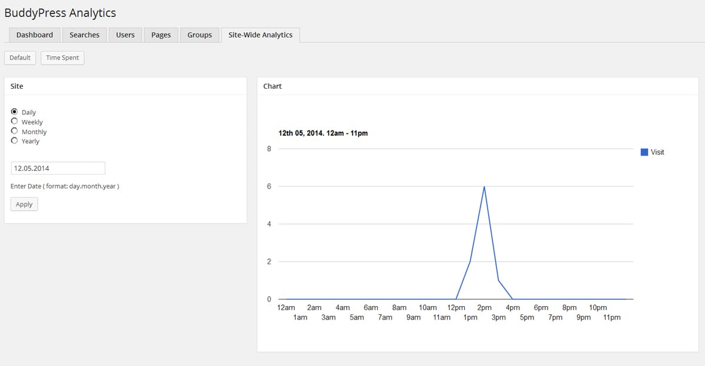Switch to Time Spent view

click(x=62, y=58)
